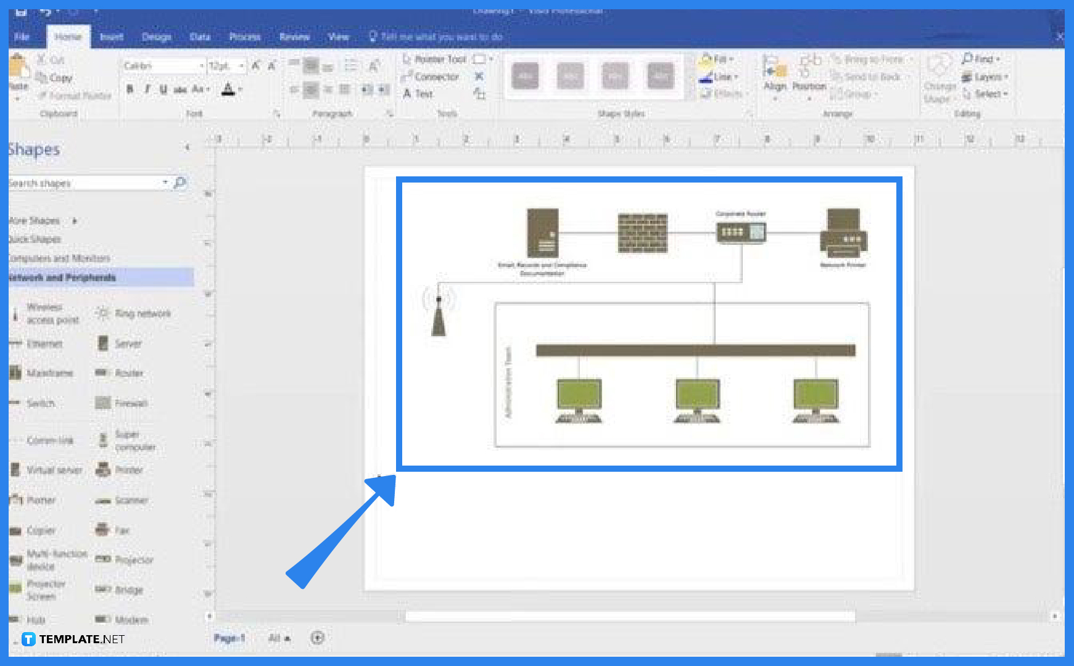This screenshot has width=1074, height=666.
Task: Switch to the Design ribbon tab
Action: coord(156,37)
